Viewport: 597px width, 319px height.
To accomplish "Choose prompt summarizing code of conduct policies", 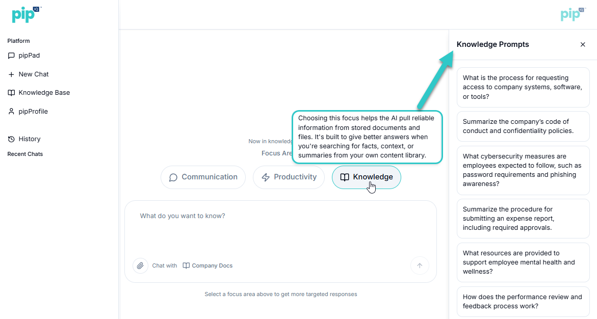I will [523, 126].
